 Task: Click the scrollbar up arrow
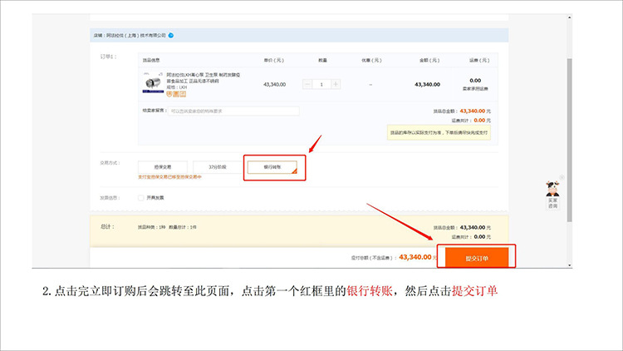pyautogui.click(x=569, y=17)
